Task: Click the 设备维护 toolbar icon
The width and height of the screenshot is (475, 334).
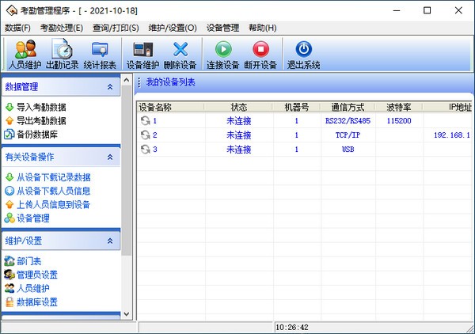Action: coord(142,55)
